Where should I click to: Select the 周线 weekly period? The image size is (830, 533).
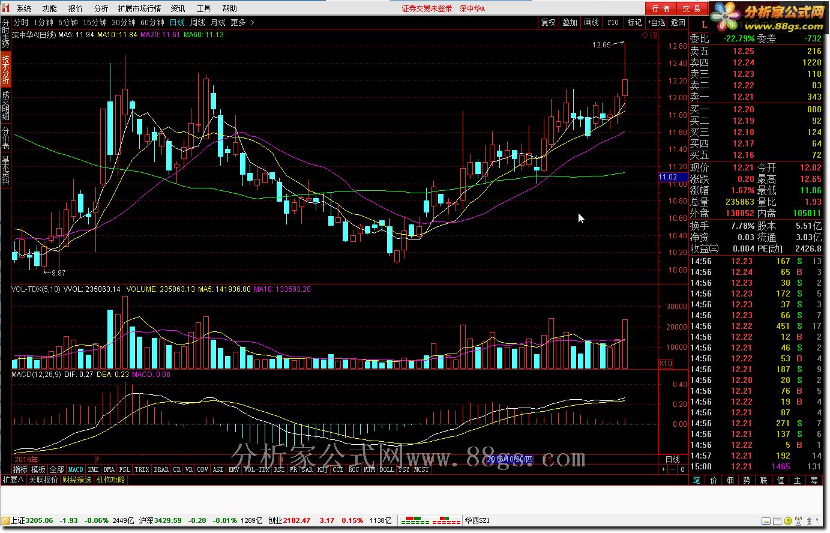(197, 22)
